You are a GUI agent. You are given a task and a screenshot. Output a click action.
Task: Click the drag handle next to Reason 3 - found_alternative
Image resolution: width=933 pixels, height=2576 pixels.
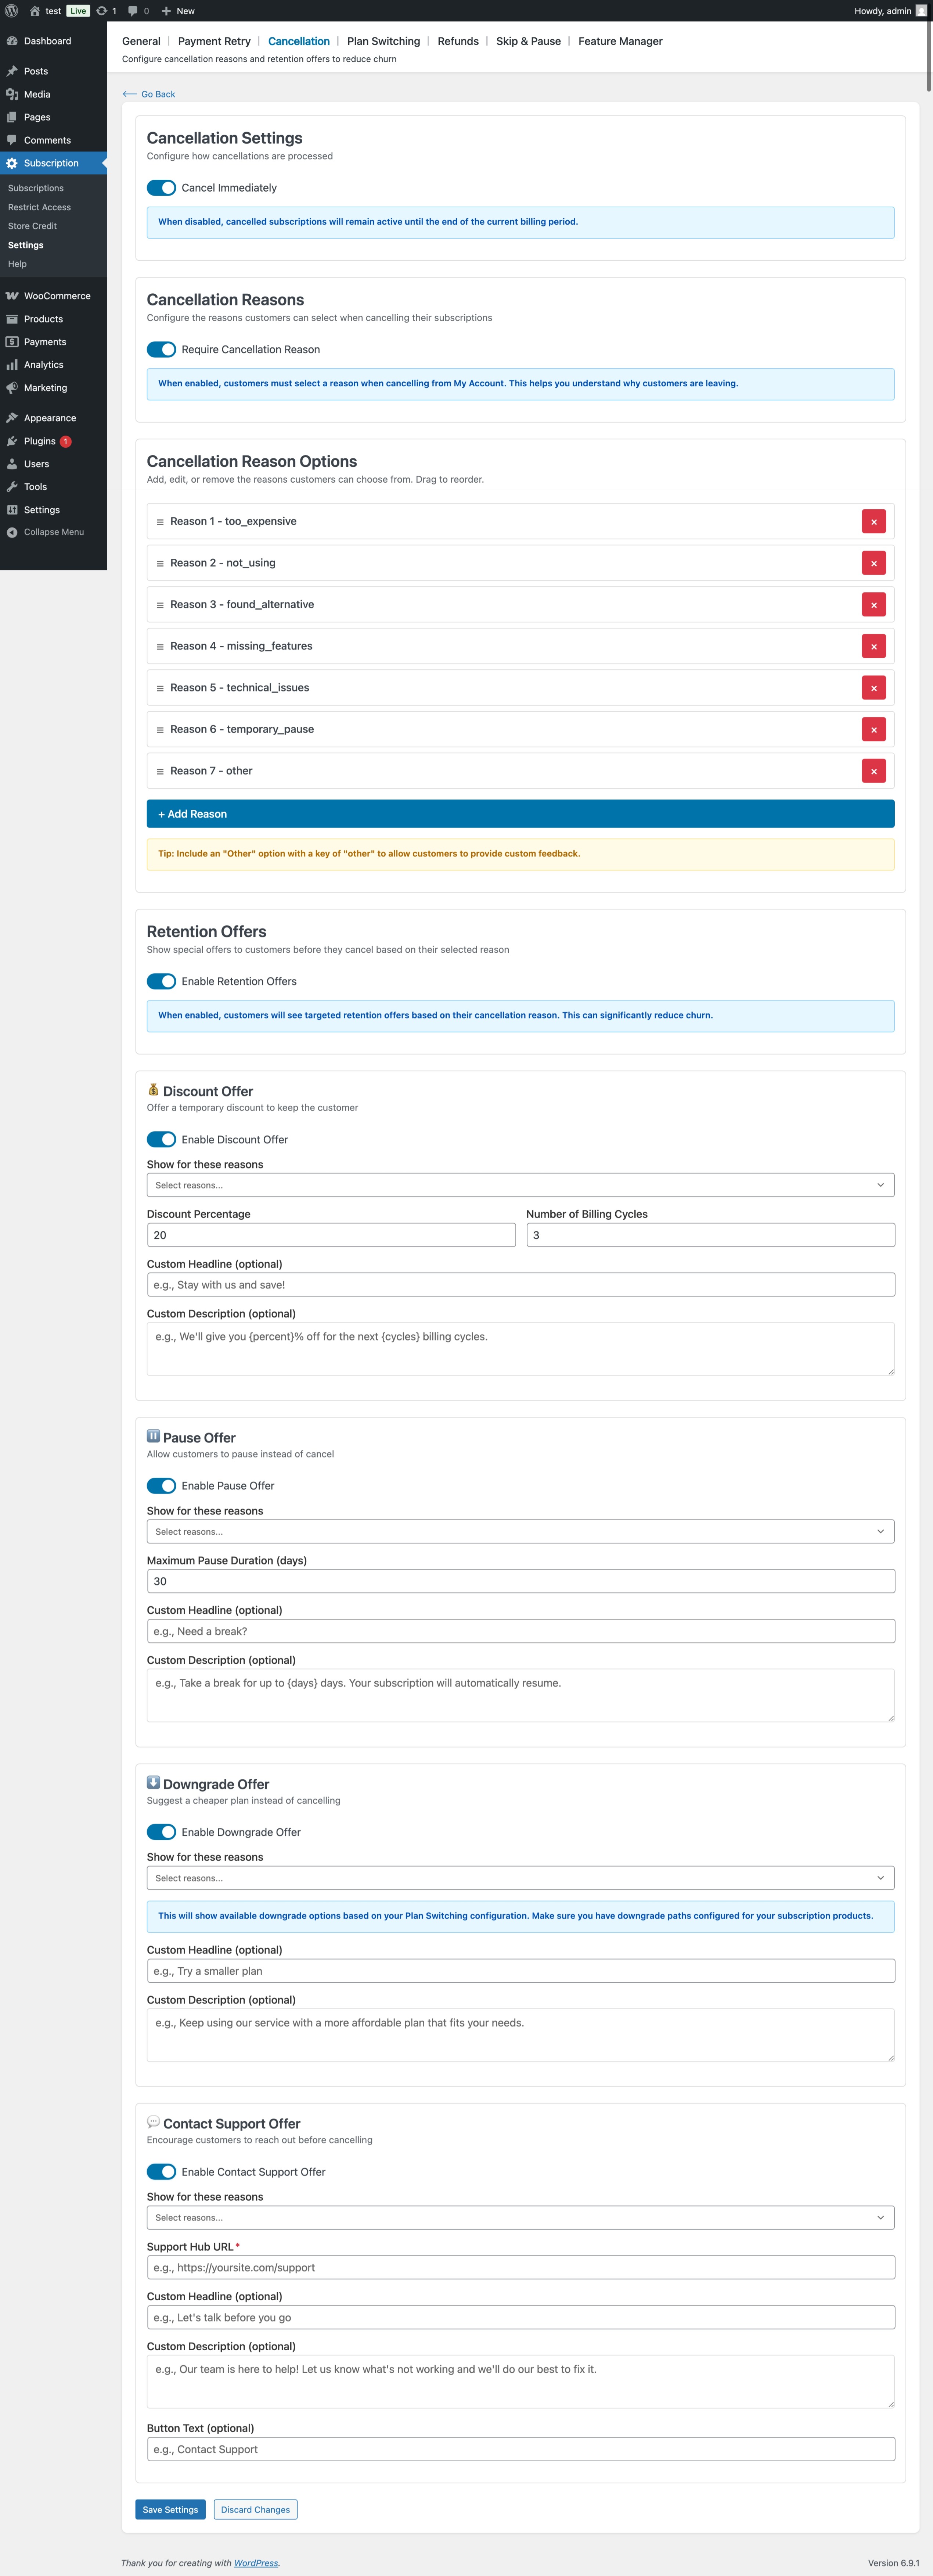click(x=160, y=604)
